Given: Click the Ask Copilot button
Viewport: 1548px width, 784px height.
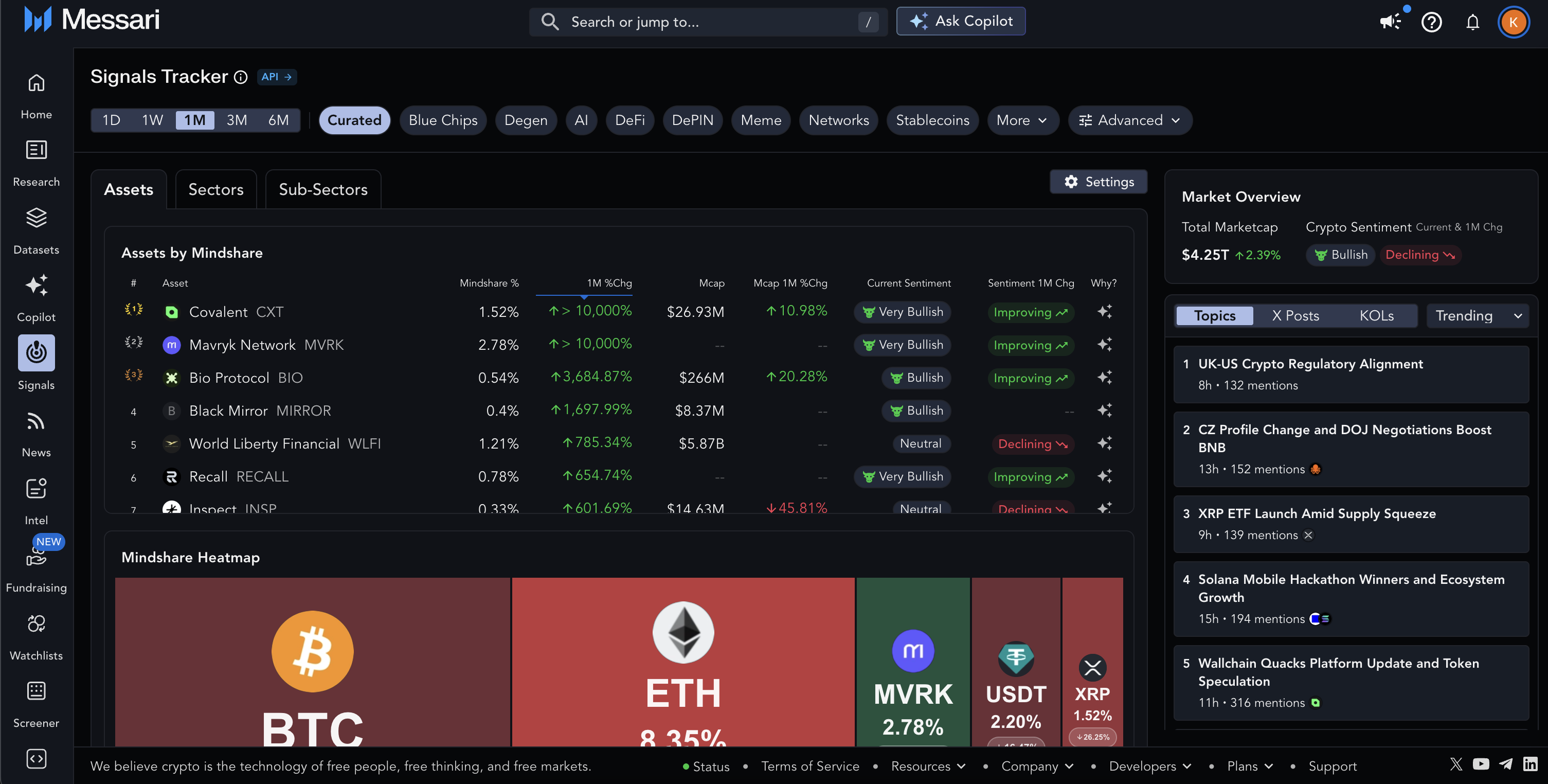Looking at the screenshot, I should tap(961, 21).
